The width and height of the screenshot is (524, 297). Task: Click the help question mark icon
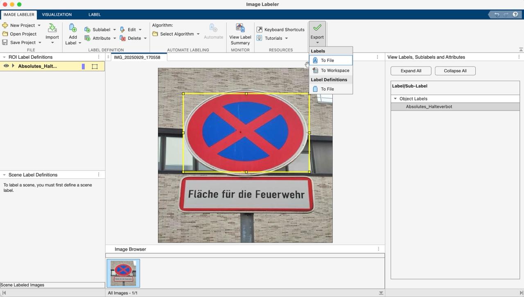(515, 14)
